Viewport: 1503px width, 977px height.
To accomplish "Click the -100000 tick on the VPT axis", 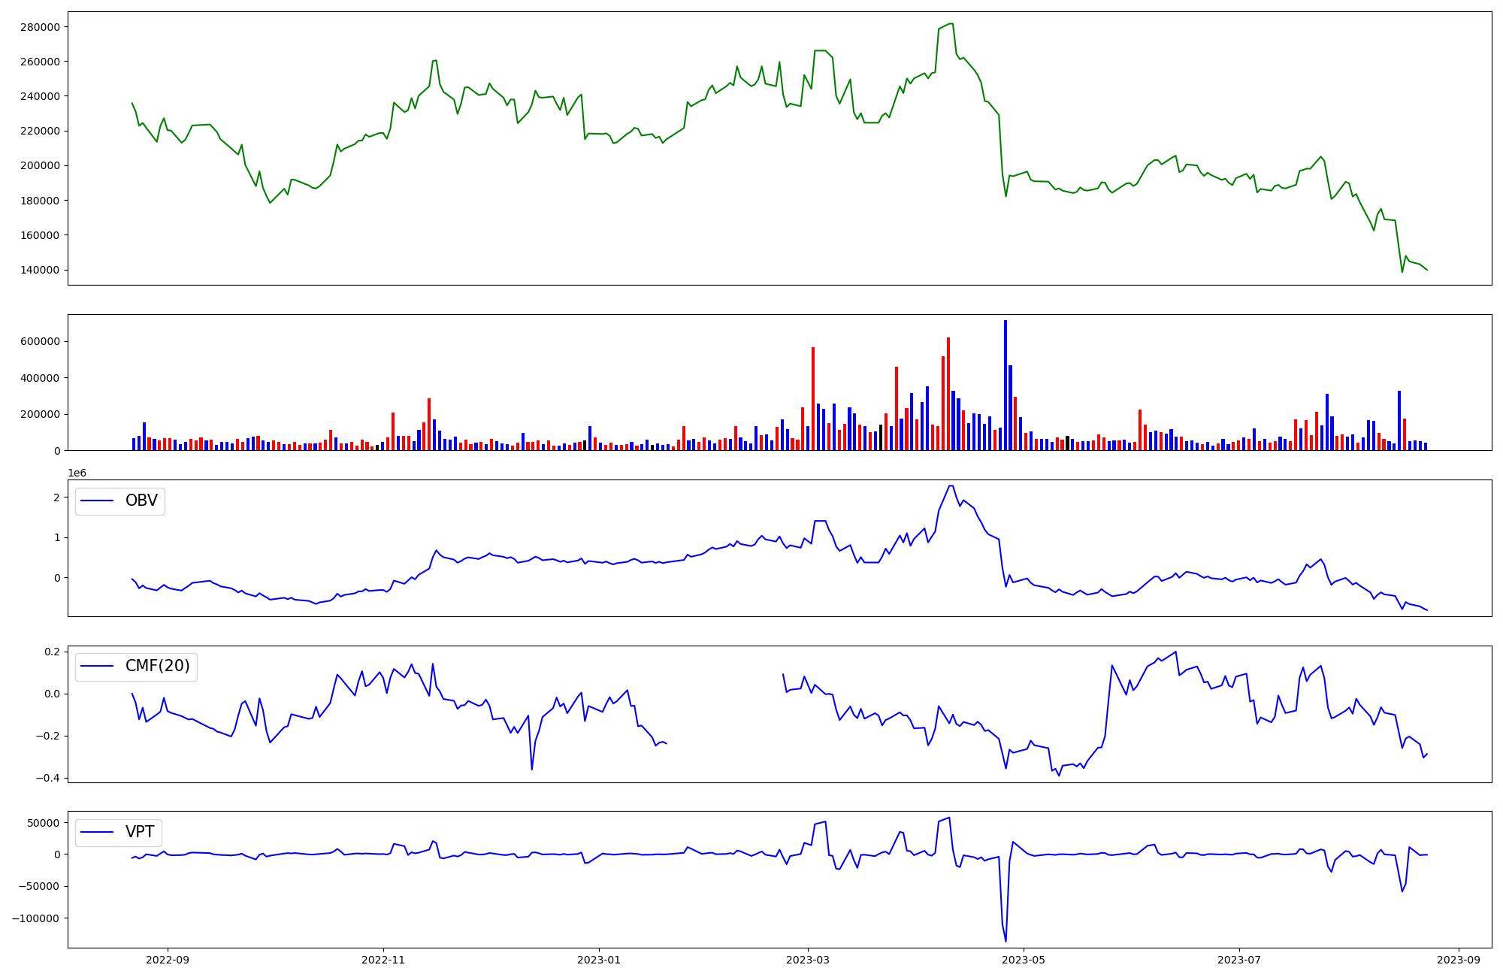I will tap(35, 918).
